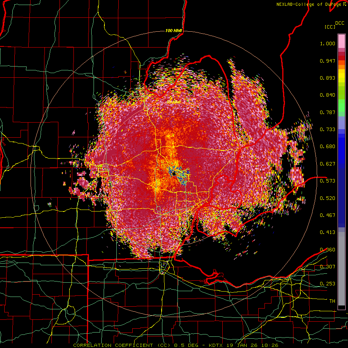Pick the light pink top color bar segment

point(341,41)
